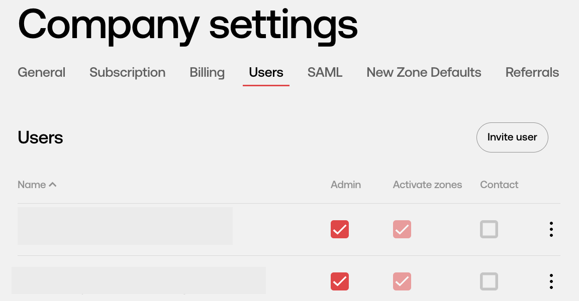Go to the Billing tab
The width and height of the screenshot is (579, 301).
tap(207, 72)
